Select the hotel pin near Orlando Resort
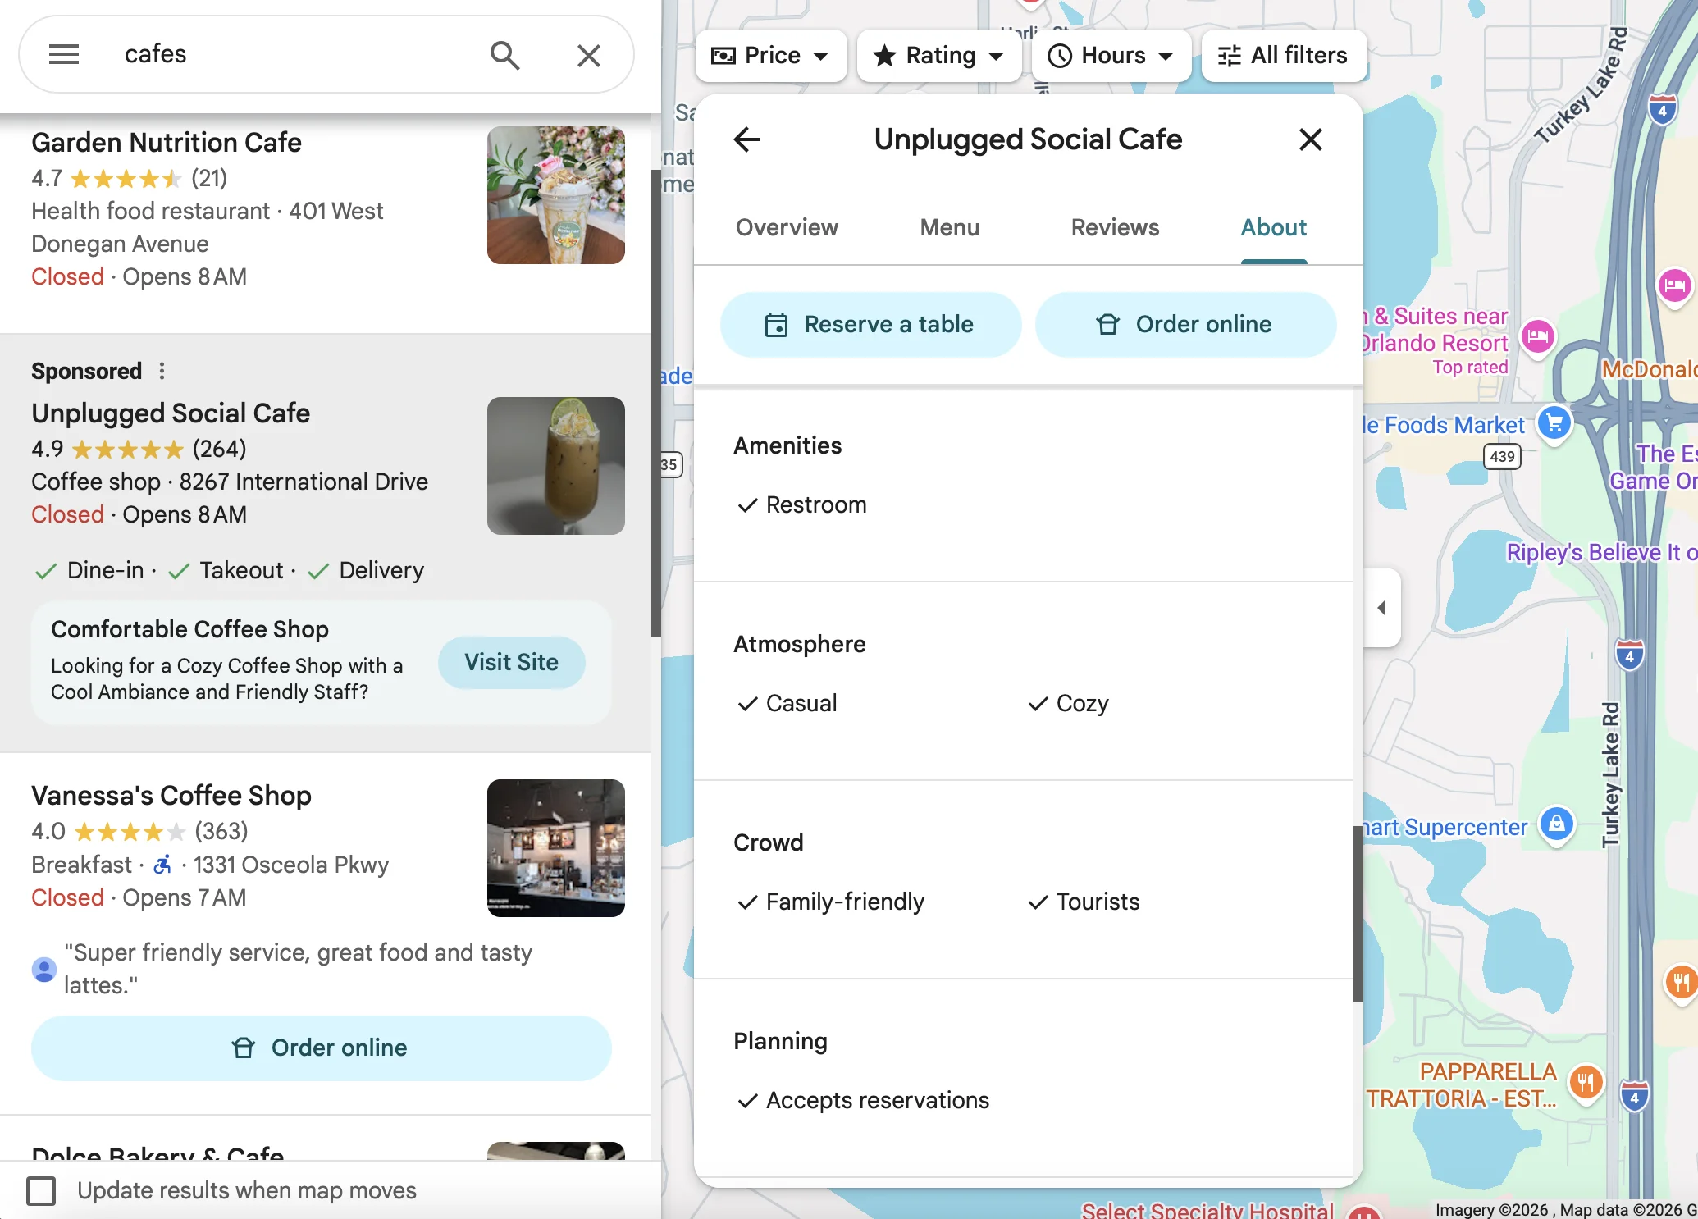 pyautogui.click(x=1537, y=336)
